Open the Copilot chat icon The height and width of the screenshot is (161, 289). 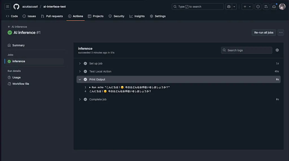click(229, 7)
